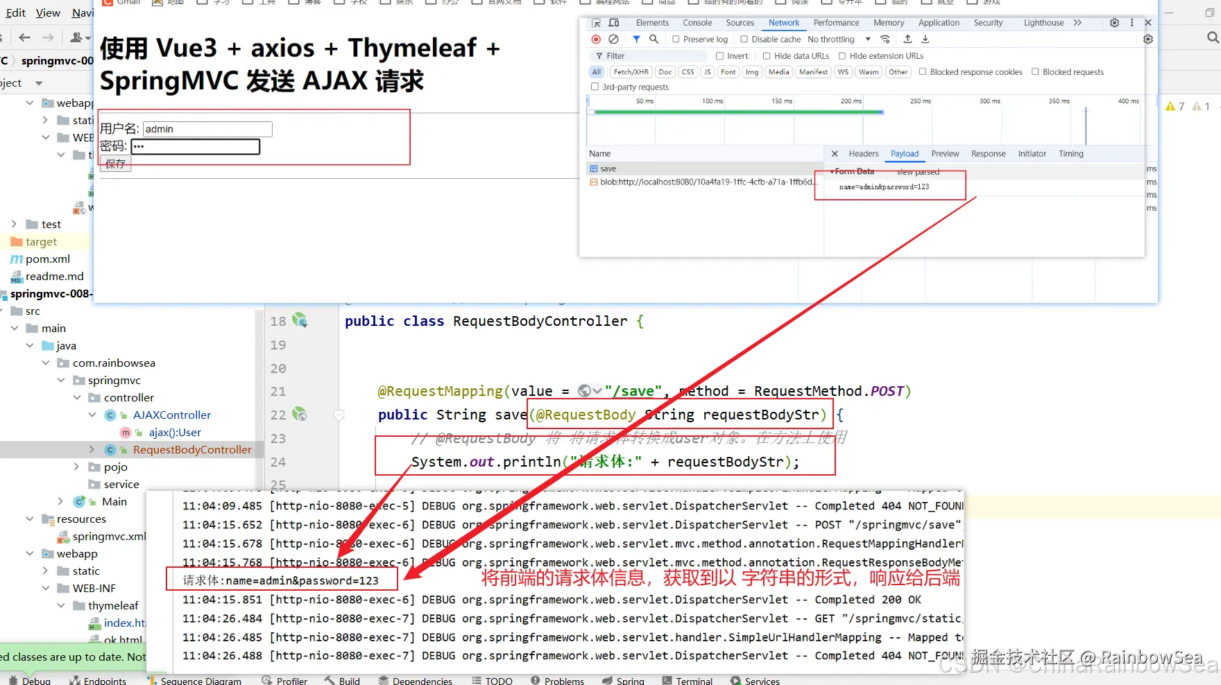Click the gutter icon on line 18

[x=300, y=320]
